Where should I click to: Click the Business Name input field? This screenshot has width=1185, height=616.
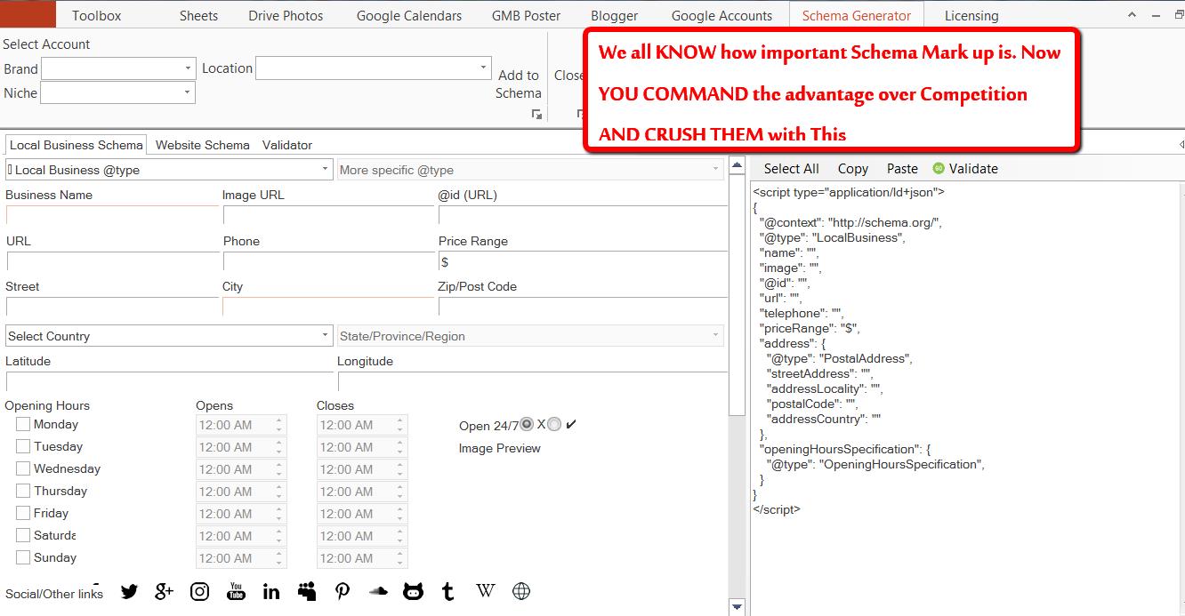pos(112,215)
